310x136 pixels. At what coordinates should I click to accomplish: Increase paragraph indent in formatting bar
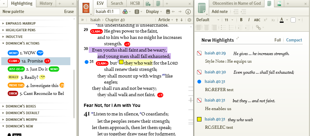pos(248,27)
